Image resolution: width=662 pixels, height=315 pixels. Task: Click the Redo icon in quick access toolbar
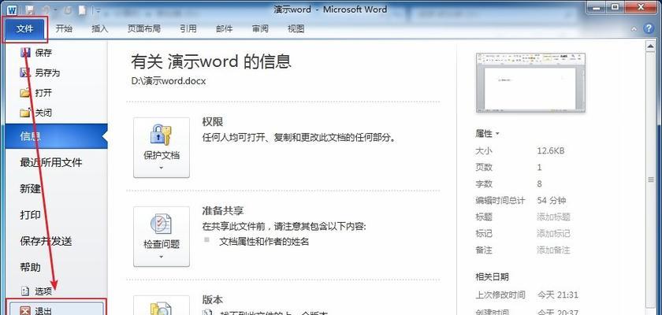coord(68,9)
